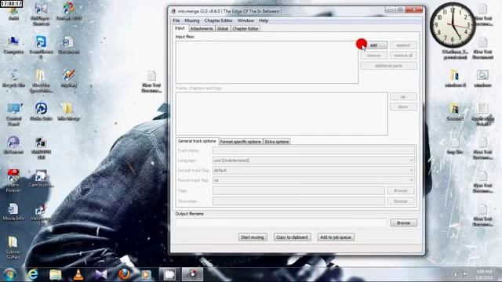Select the Extra options tab

pos(277,142)
